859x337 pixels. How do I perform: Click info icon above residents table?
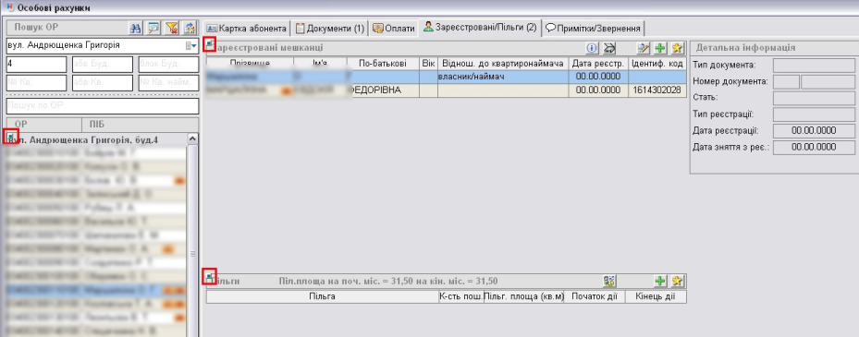point(592,48)
